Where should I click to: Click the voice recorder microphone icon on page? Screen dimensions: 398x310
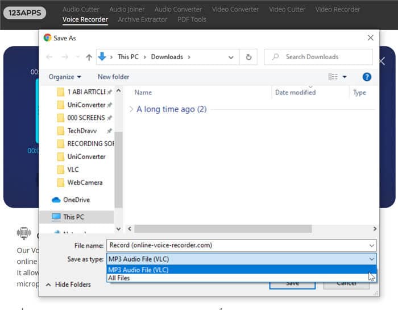pos(24,233)
